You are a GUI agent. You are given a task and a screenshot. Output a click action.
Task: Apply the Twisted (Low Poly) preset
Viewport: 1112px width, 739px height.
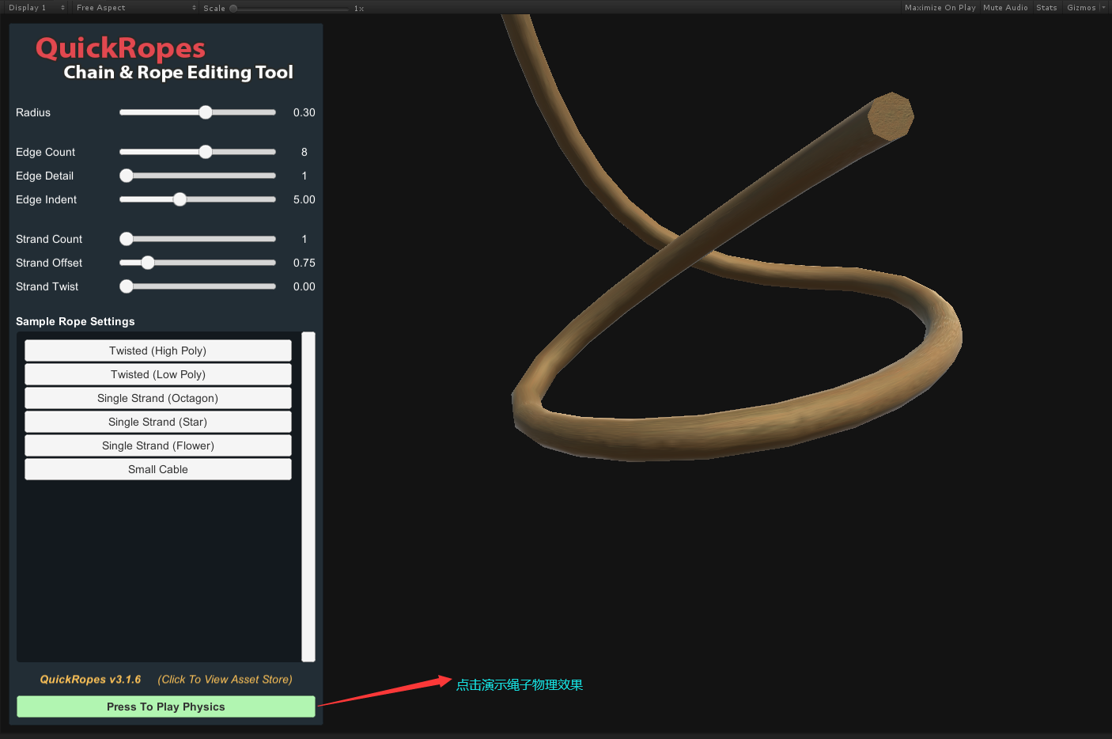click(x=158, y=374)
